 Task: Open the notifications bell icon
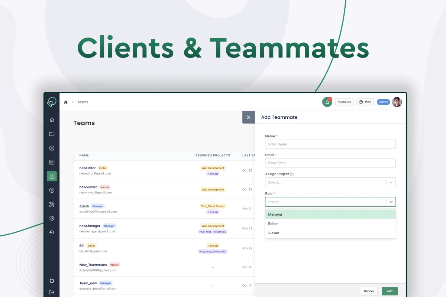tap(327, 102)
